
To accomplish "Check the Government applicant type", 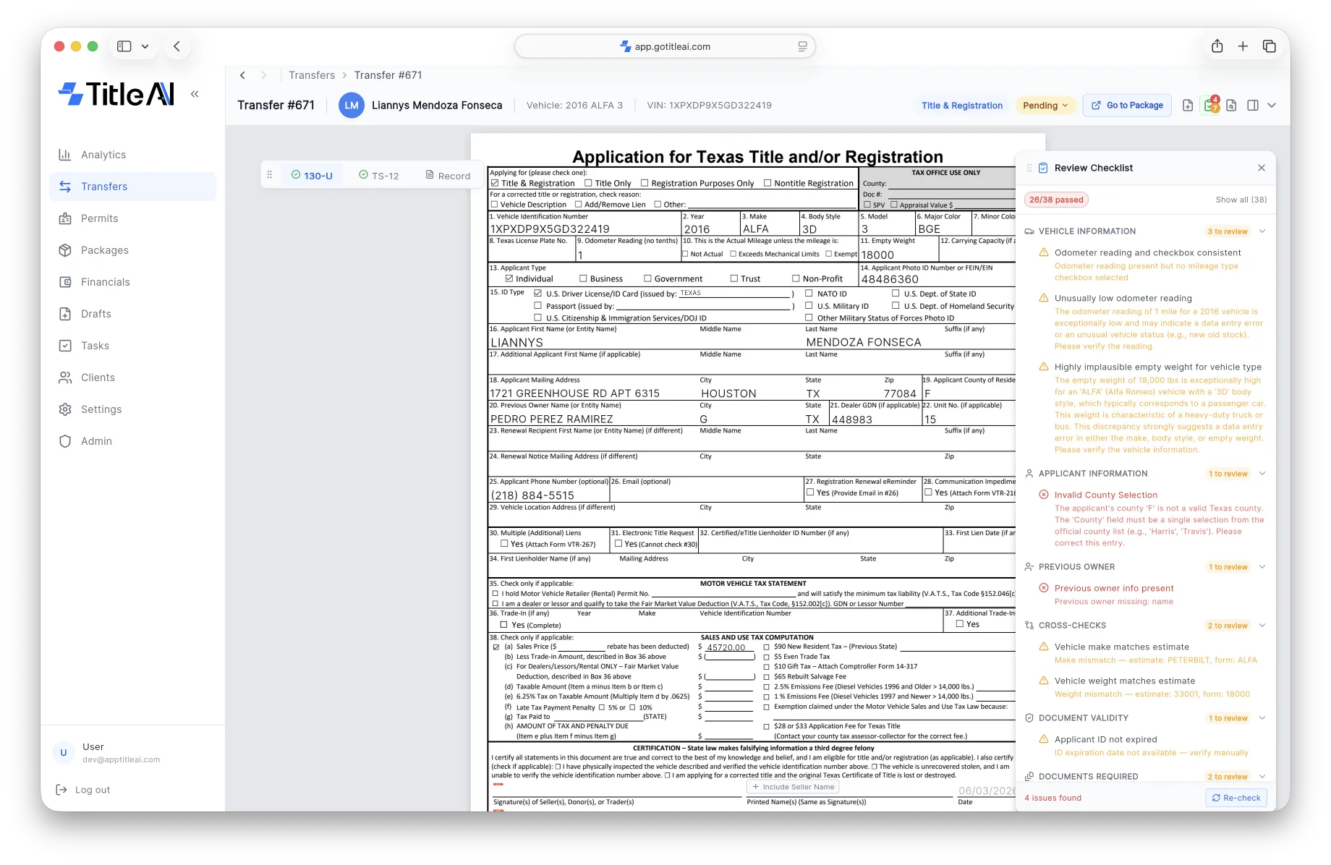I will [647, 278].
